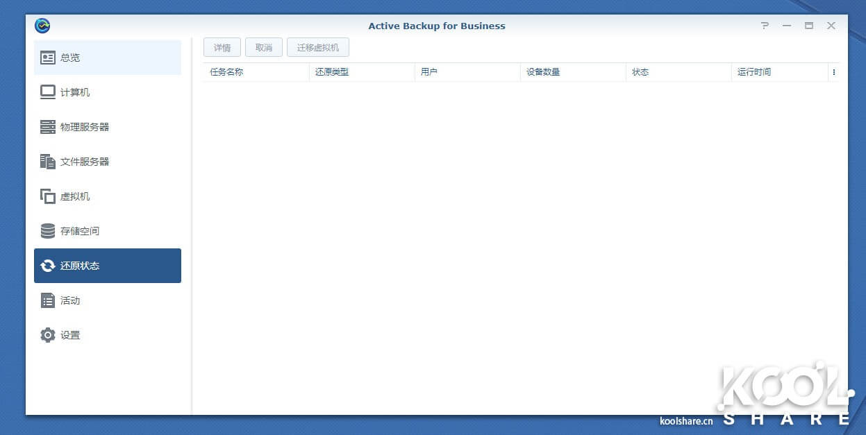The width and height of the screenshot is (866, 435).
Task: Click the Active Backup app logo icon
Action: pyautogui.click(x=42, y=26)
